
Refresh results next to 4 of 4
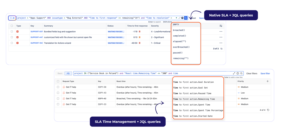(x=268, y=110)
